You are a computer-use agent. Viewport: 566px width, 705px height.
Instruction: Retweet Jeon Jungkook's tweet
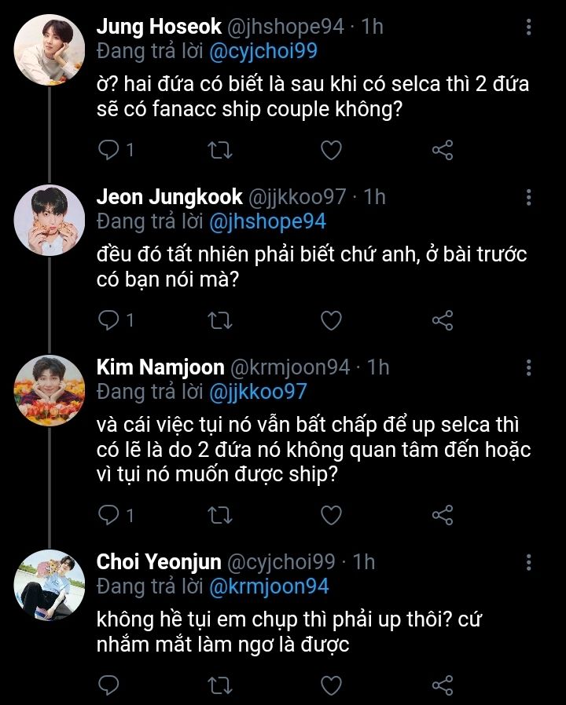click(x=220, y=320)
